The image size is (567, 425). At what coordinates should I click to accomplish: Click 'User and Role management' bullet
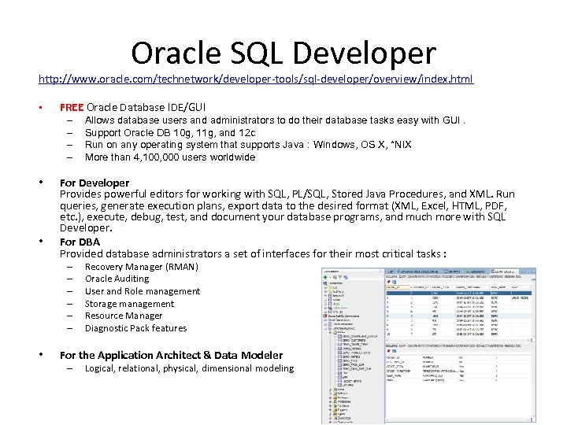[143, 291]
